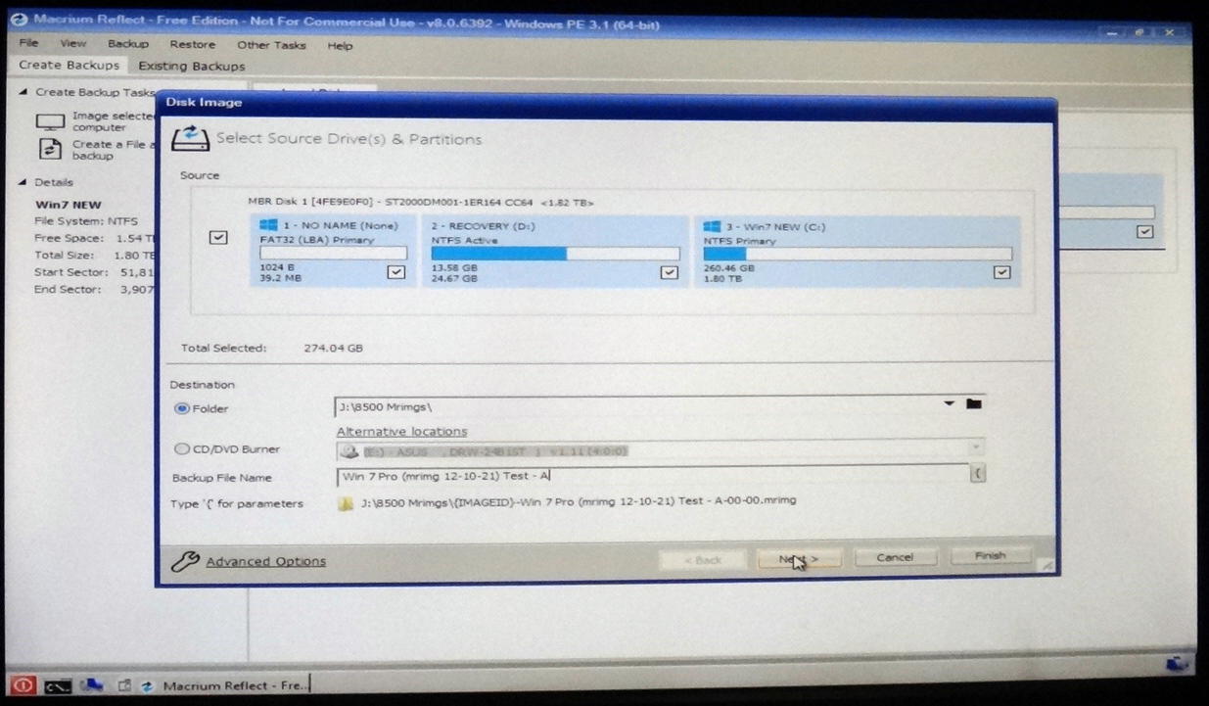
Task: Switch to the Create Backups tab
Action: pyautogui.click(x=69, y=66)
